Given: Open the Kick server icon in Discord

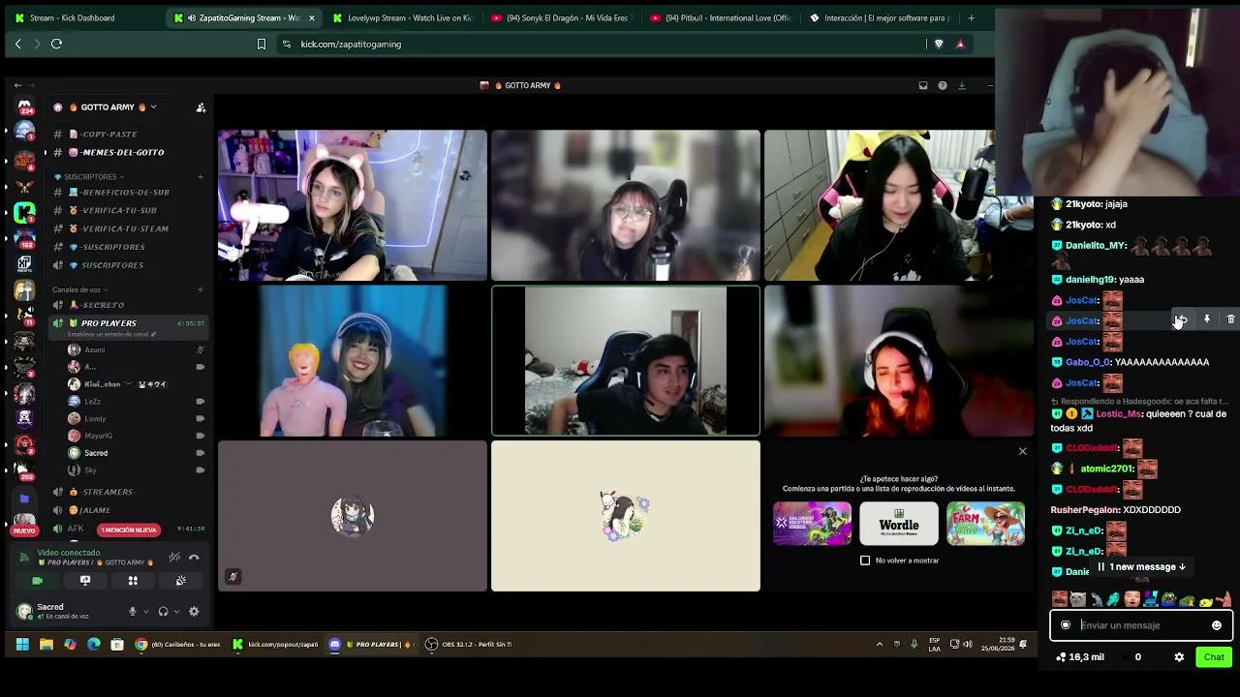Looking at the screenshot, I should coord(24,211).
